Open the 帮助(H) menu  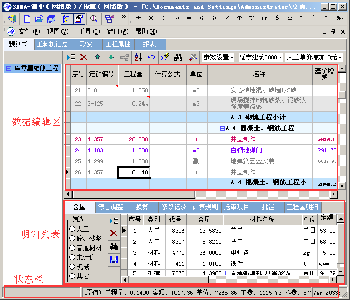pos(146,32)
